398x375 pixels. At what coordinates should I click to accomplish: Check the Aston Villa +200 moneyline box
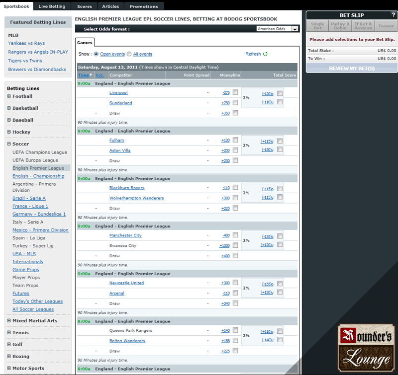pos(235,150)
